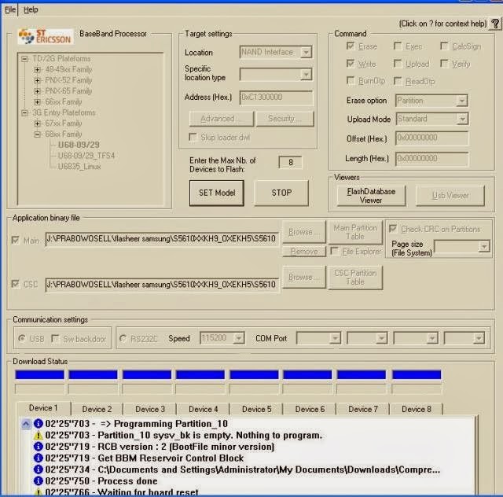Image resolution: width=503 pixels, height=497 pixels.
Task: Click the SET Model button
Action: pos(217,193)
